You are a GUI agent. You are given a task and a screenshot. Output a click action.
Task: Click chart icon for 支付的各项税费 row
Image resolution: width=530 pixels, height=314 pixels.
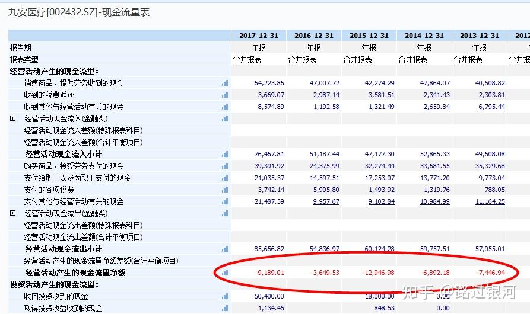coord(225,190)
